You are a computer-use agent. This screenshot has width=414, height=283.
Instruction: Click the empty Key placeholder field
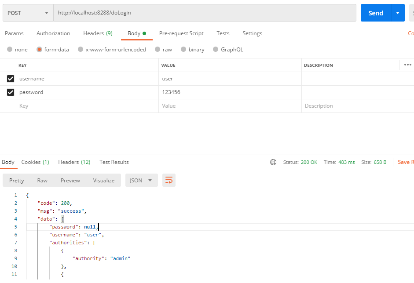(88, 106)
